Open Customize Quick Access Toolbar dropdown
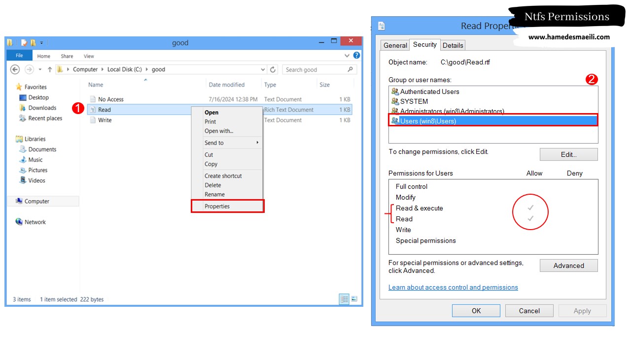The width and height of the screenshot is (631, 354). tap(41, 43)
